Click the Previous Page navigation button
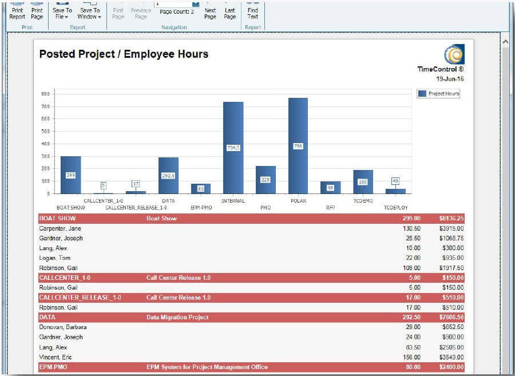Viewport: 515px width, 376px height. click(x=141, y=13)
